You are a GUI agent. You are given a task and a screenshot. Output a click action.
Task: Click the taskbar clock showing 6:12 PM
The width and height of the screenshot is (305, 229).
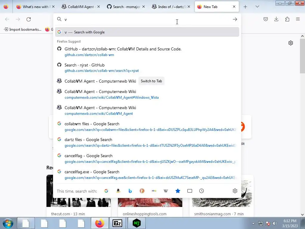290,223
